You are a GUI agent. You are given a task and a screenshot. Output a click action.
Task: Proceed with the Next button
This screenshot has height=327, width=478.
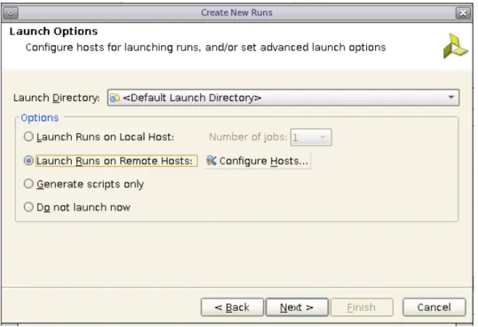(x=297, y=307)
